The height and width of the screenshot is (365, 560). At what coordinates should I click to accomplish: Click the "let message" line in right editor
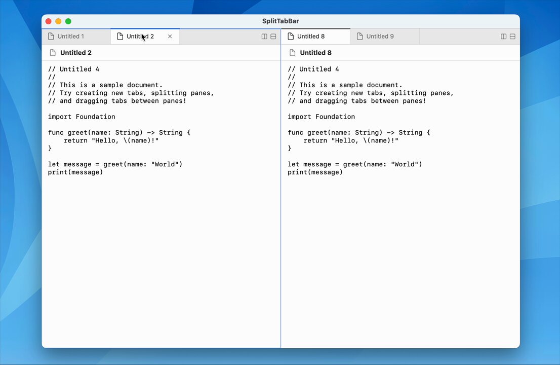pyautogui.click(x=354, y=164)
